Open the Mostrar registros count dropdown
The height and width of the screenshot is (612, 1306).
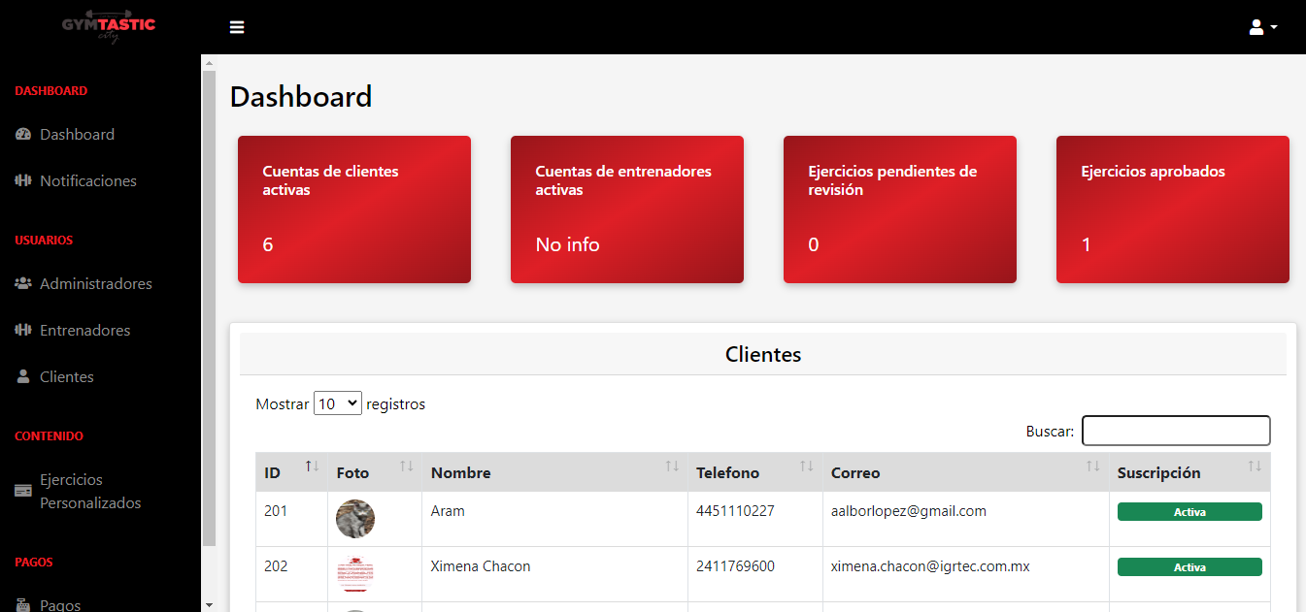pos(337,403)
